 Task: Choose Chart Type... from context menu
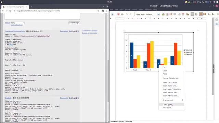click(172, 105)
